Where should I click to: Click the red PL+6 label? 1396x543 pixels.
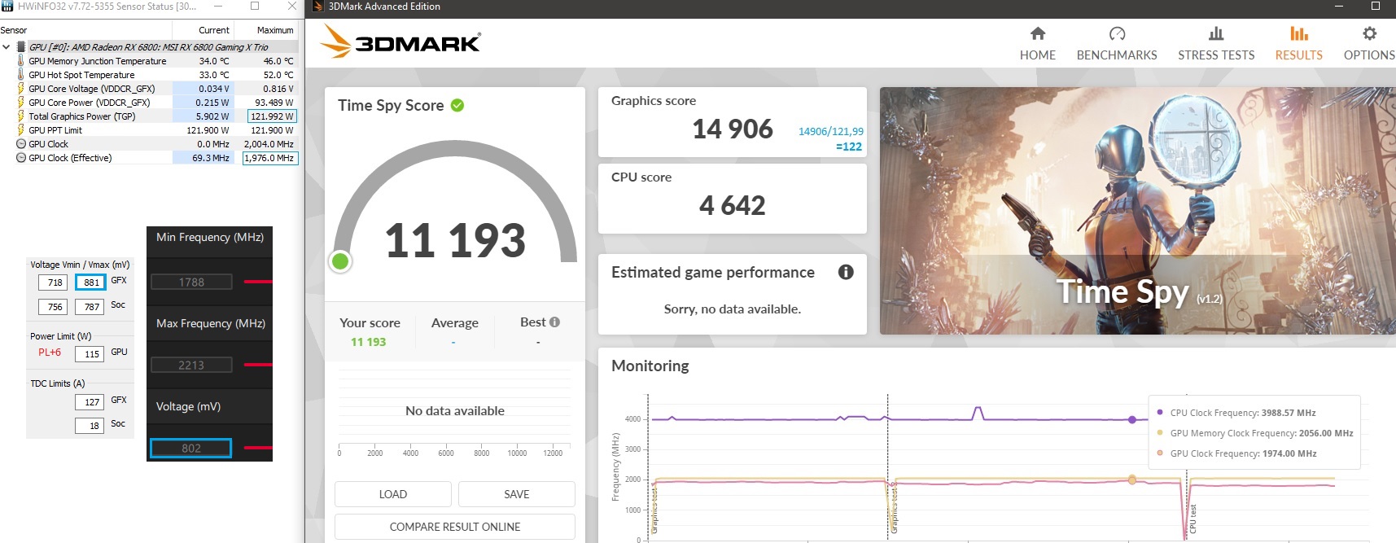pos(50,353)
